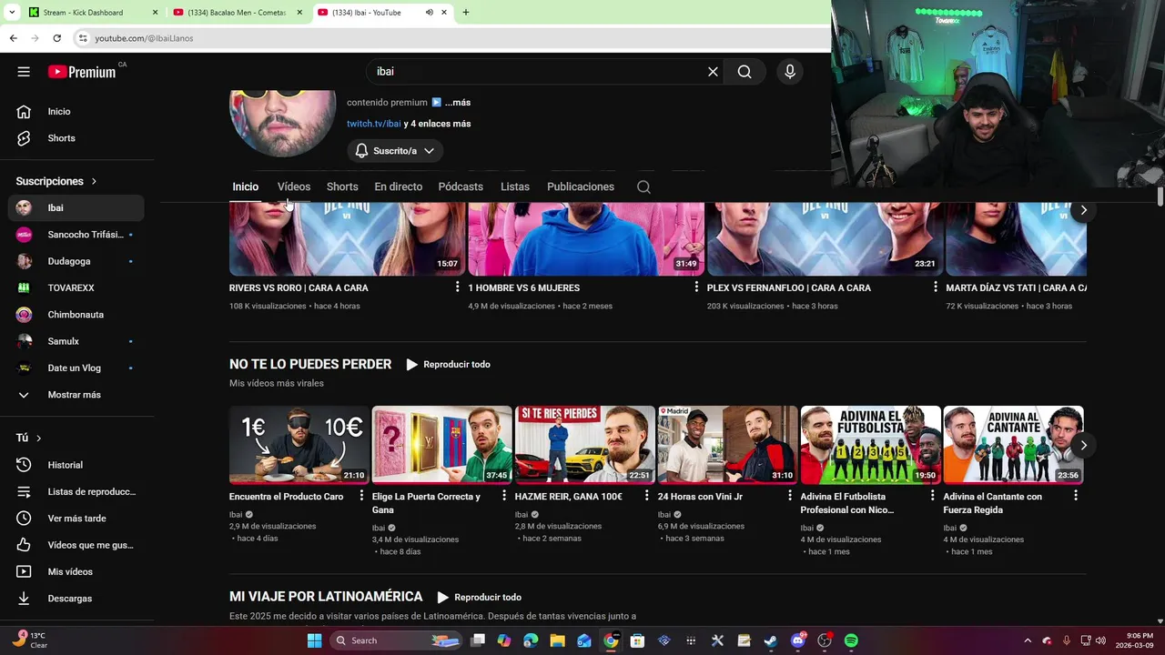The image size is (1165, 655).
Task: Show hidden system tray icons chevron
Action: click(x=1028, y=640)
